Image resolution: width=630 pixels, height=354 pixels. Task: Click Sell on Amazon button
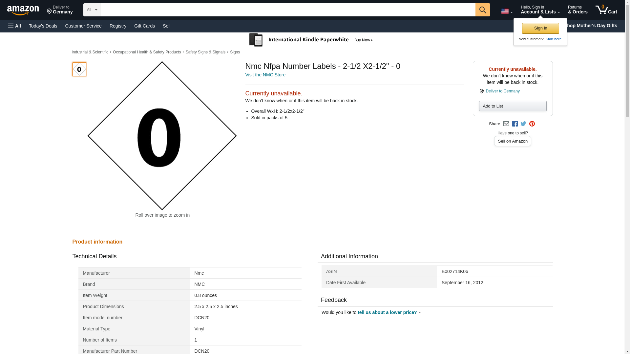click(512, 141)
